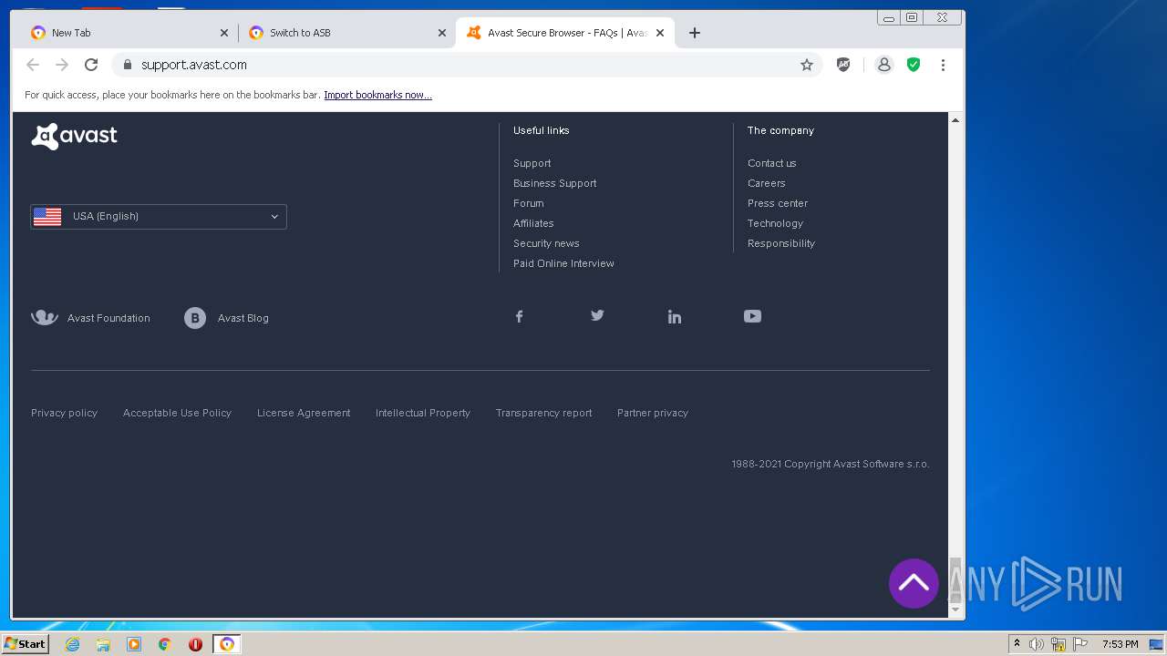Open Avast Twitter page icon
The width and height of the screenshot is (1167, 656).
pos(597,315)
